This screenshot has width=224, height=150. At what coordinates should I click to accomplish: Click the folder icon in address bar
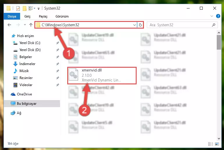pyautogui.click(x=38, y=25)
